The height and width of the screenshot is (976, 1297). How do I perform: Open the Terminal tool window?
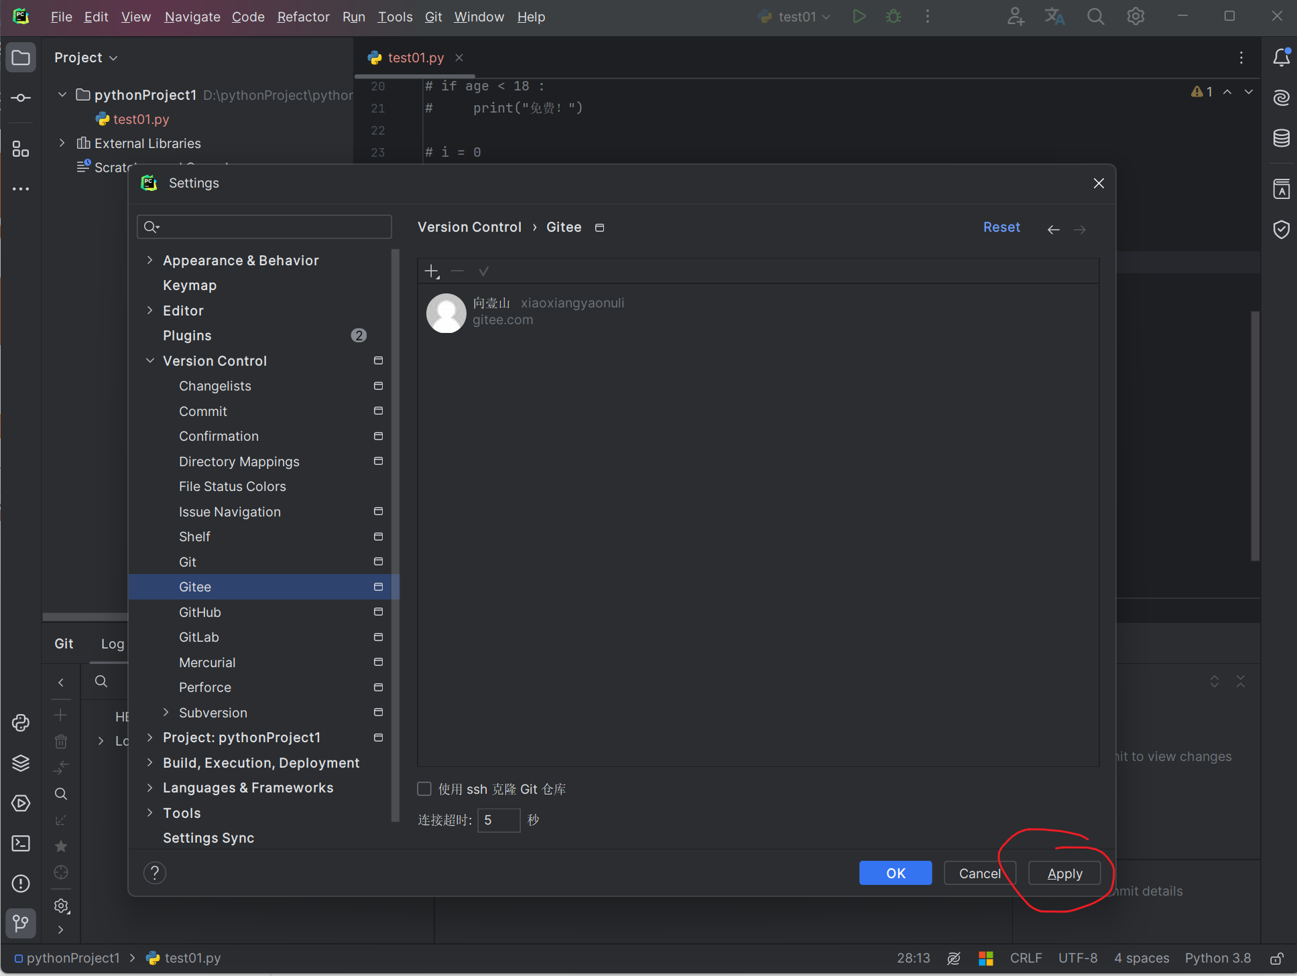[x=21, y=843]
